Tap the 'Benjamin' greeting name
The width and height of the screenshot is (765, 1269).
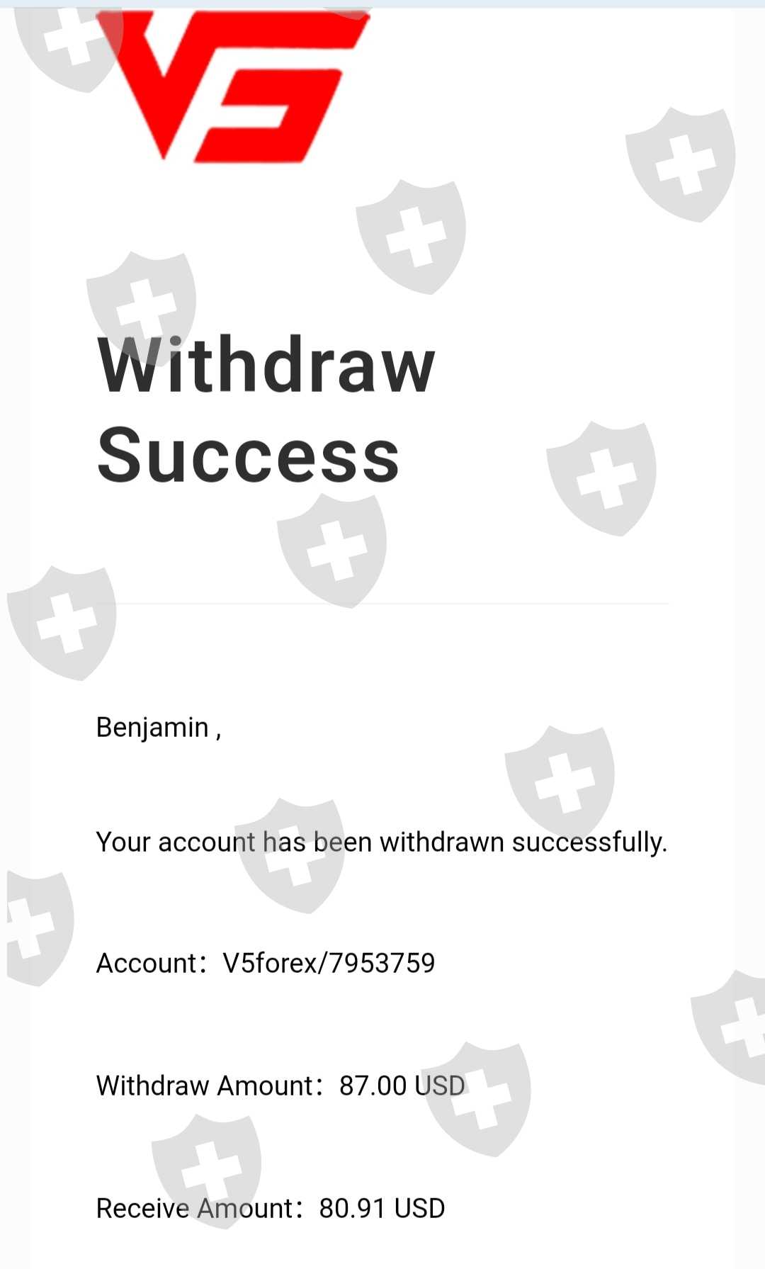[152, 728]
